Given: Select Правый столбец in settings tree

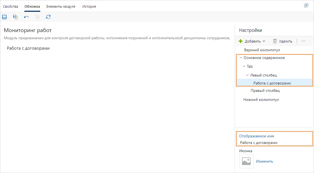Looking at the screenshot, I should (265, 90).
